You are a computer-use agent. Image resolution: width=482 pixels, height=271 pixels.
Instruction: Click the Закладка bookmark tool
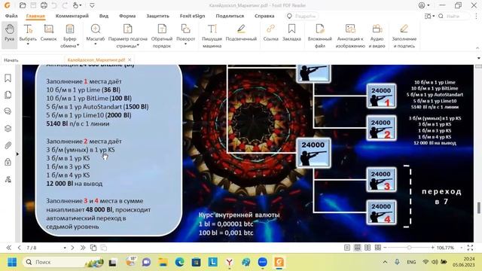291,32
